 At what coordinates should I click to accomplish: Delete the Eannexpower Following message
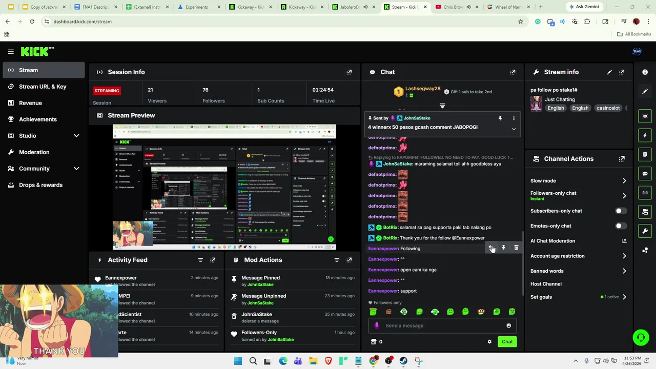pyautogui.click(x=516, y=248)
